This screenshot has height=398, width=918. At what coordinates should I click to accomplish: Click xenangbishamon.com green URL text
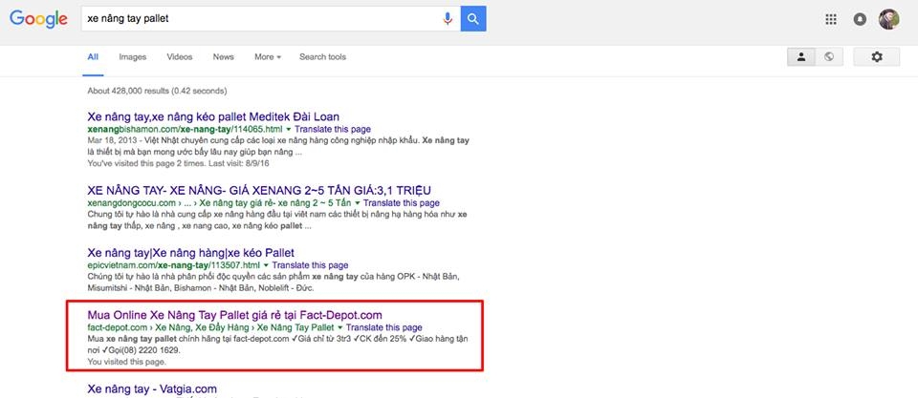[x=185, y=129]
